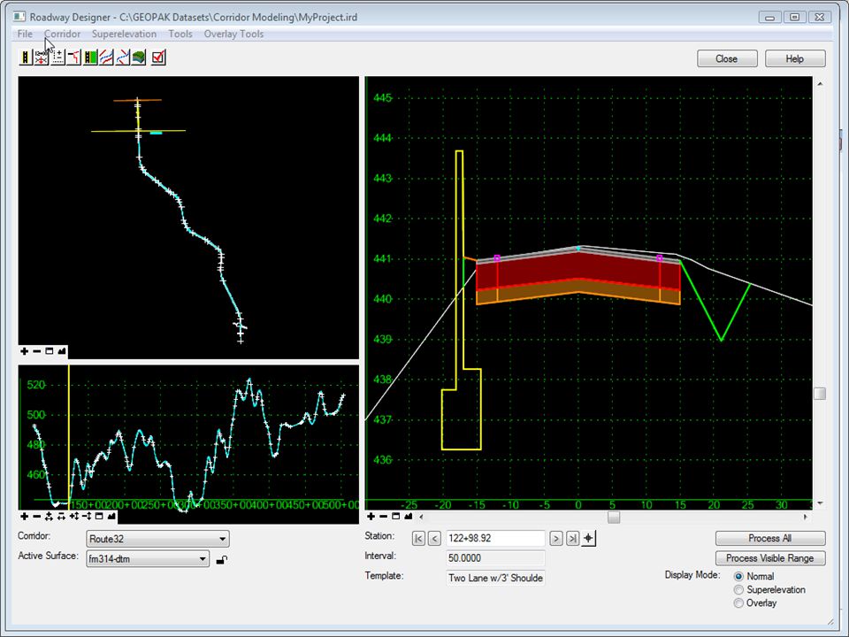Image resolution: width=849 pixels, height=637 pixels.
Task: Zoom out on the cross section view
Action: pos(383,516)
